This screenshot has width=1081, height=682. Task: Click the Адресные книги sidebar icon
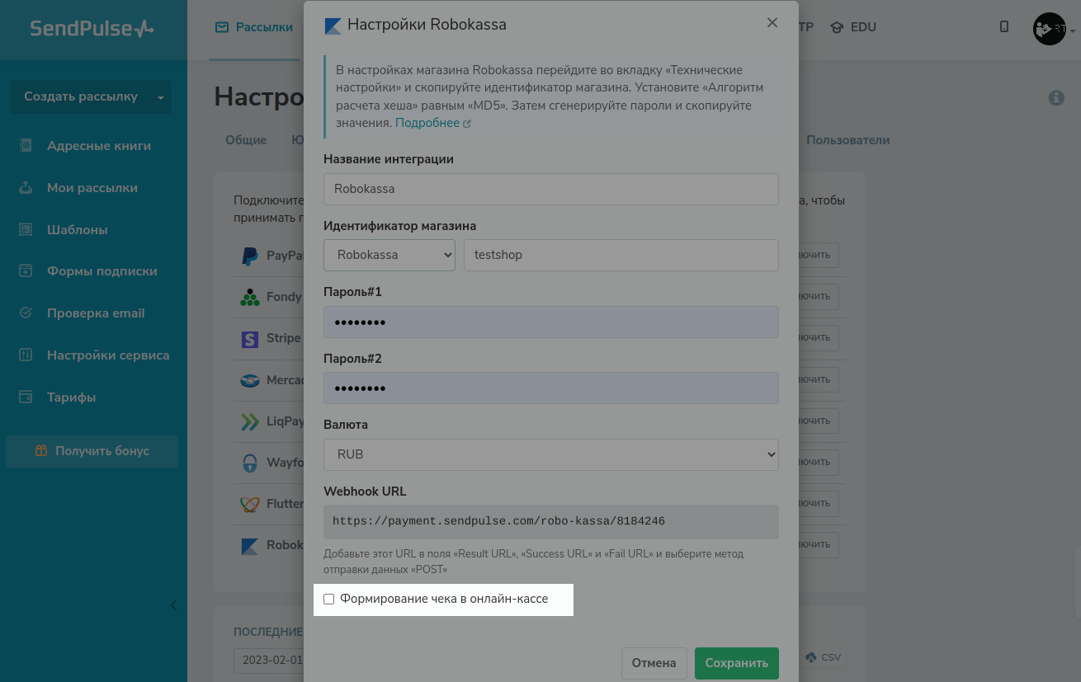(x=26, y=145)
